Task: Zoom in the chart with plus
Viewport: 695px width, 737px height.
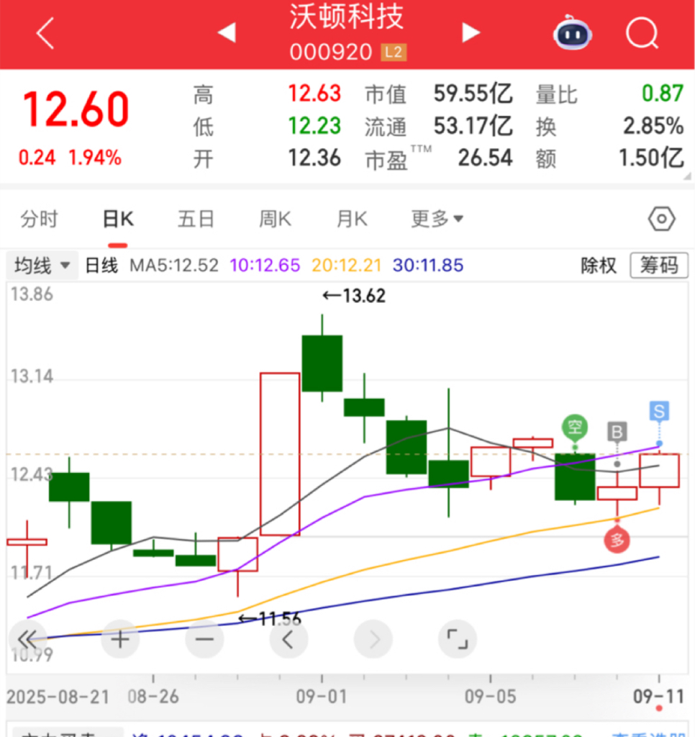Action: point(120,639)
